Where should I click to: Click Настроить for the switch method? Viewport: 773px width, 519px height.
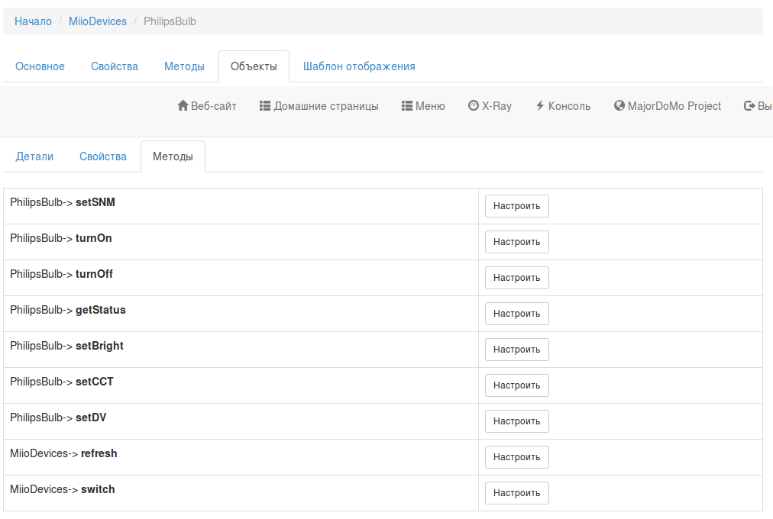[x=516, y=493]
